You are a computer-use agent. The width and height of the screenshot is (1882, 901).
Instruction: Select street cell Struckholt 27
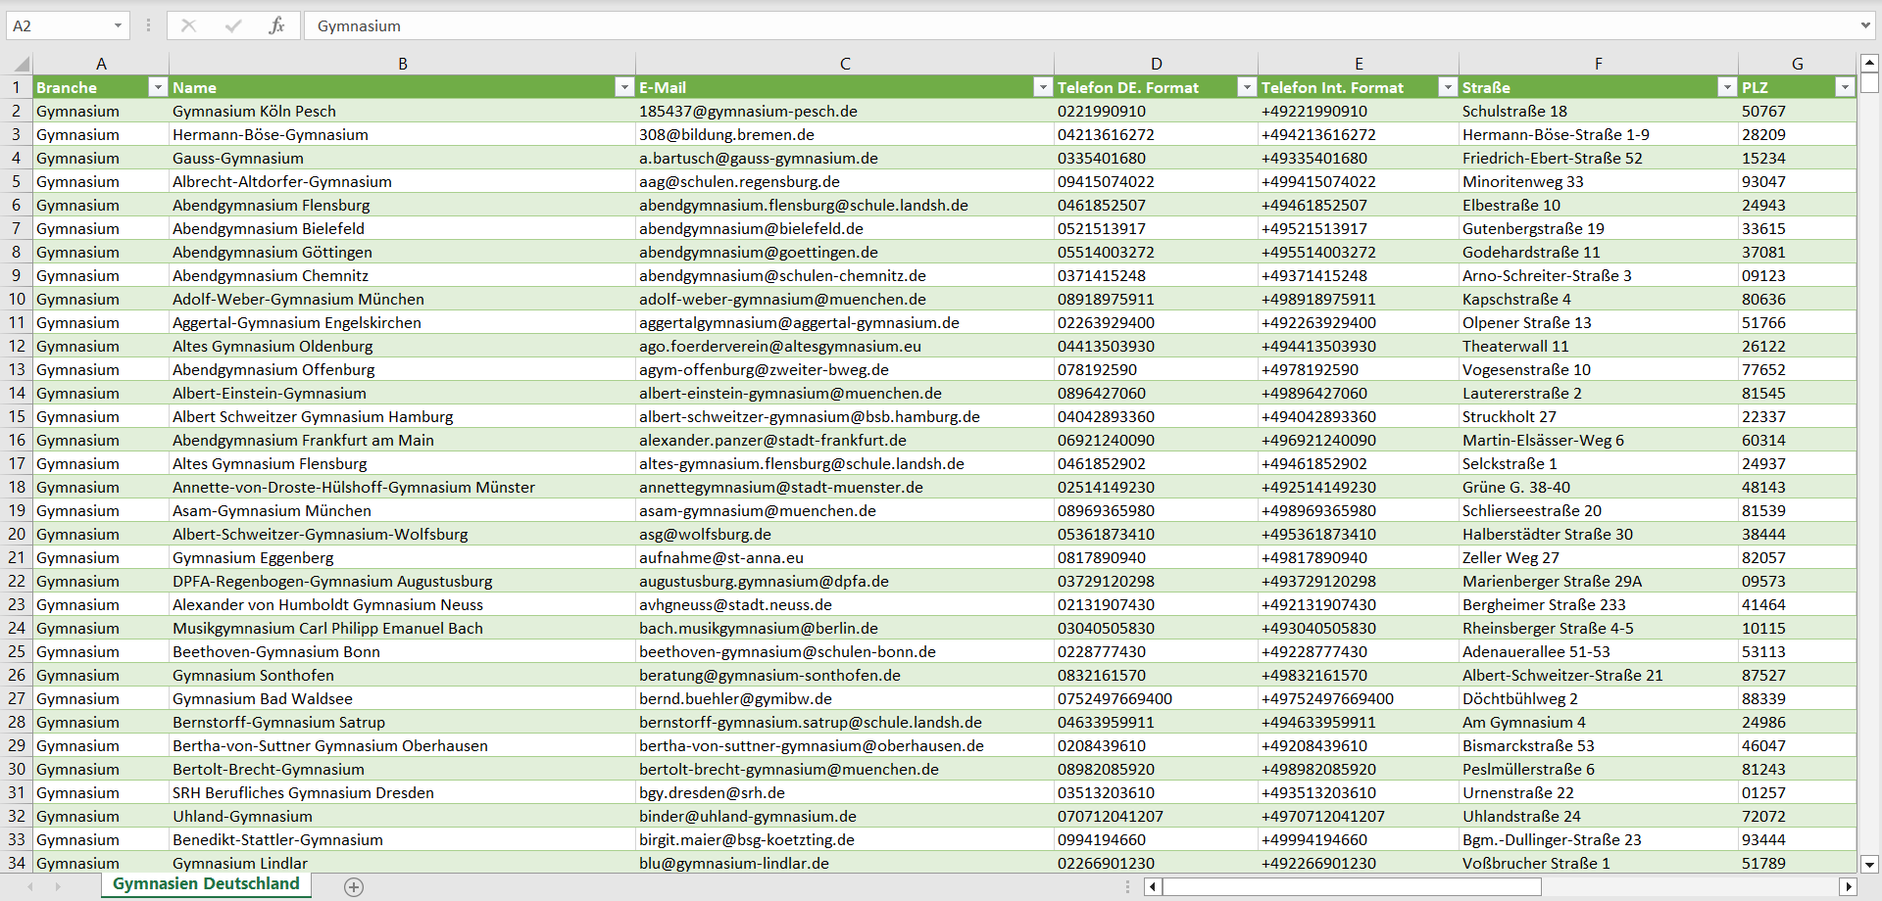[x=1599, y=416]
